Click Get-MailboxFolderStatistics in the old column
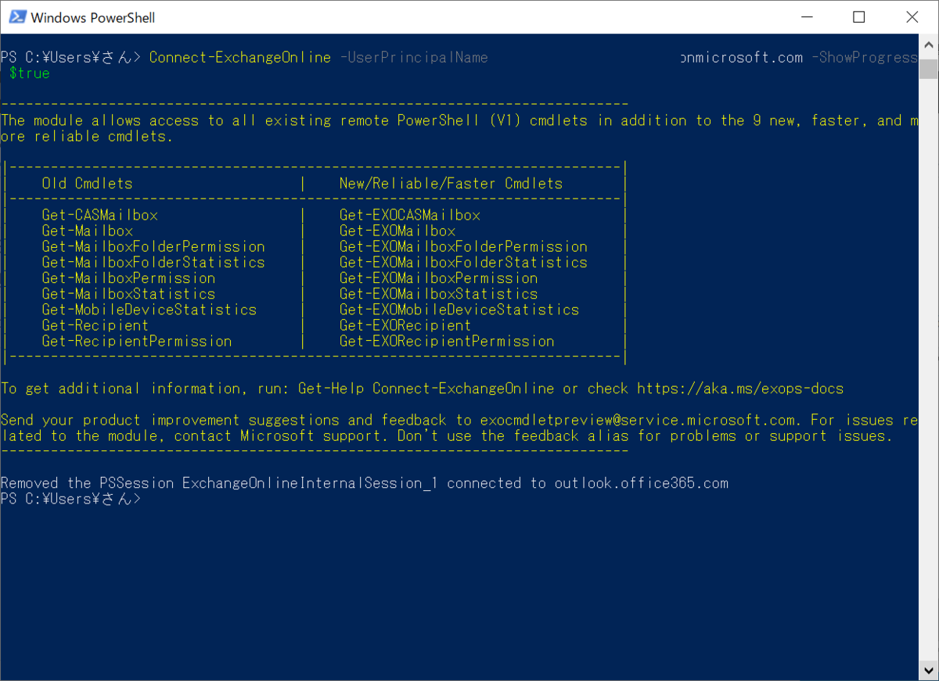This screenshot has width=939, height=681. click(153, 262)
